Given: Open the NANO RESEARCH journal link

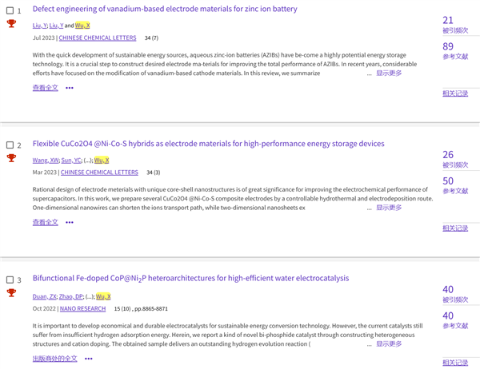Looking at the screenshot, I should pos(82,308).
